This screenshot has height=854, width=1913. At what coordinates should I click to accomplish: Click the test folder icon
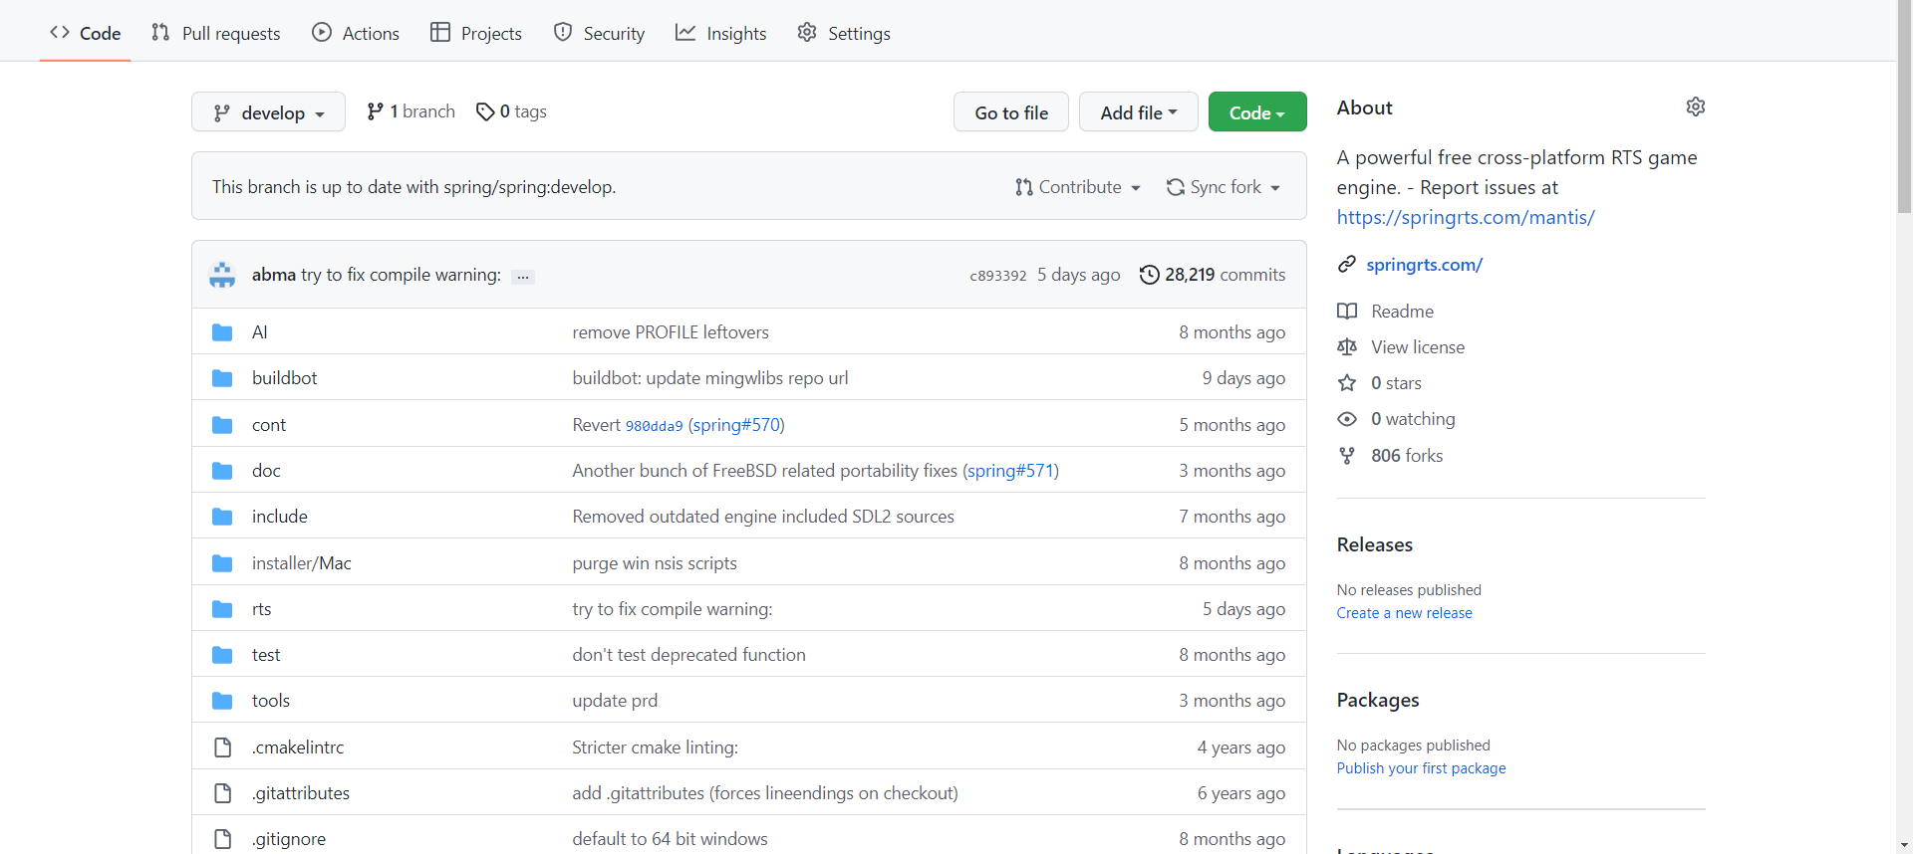pos(222,655)
